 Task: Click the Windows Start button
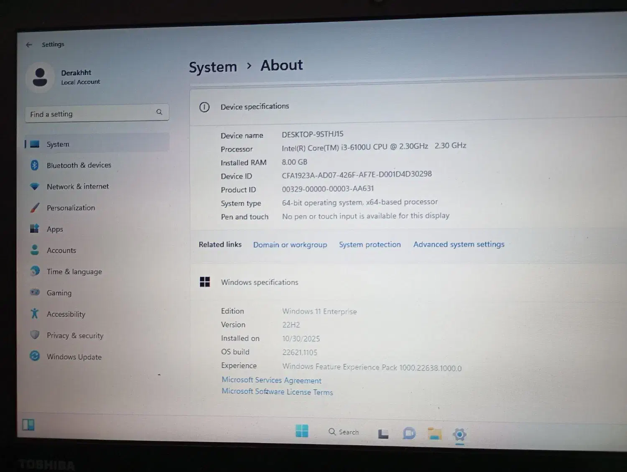pyautogui.click(x=302, y=431)
